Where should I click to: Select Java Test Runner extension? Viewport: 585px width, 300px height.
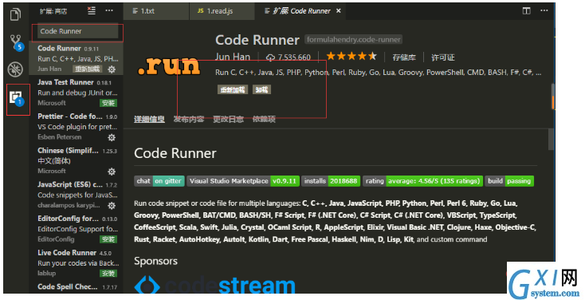(x=76, y=92)
